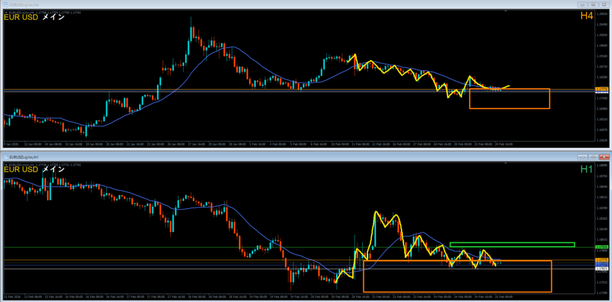Click the green H1 timeframe label

(x=587, y=169)
